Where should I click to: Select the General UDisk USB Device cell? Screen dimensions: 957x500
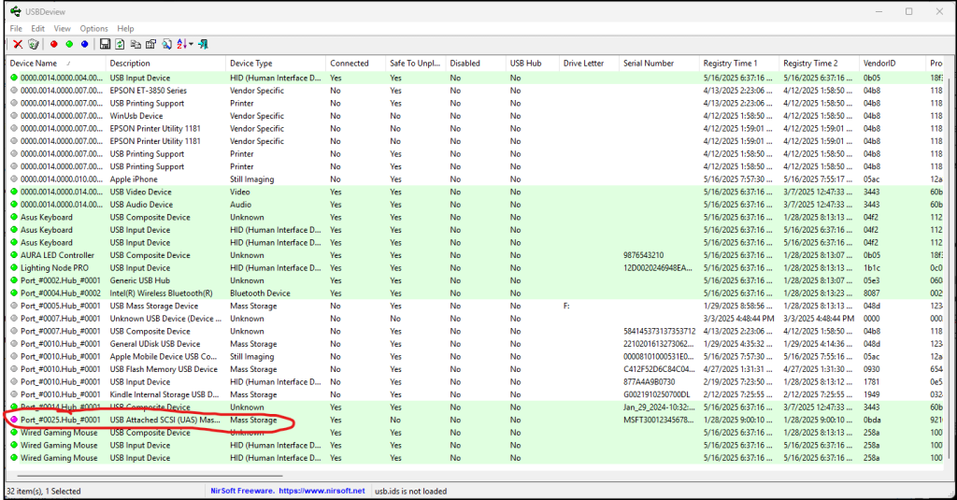point(155,344)
